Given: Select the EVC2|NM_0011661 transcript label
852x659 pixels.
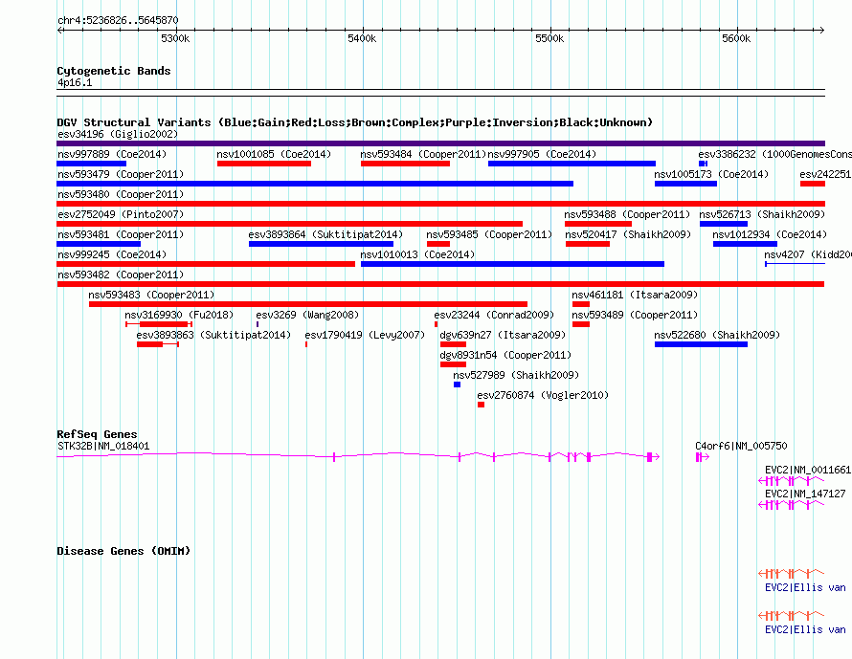Looking at the screenshot, I should click(808, 470).
